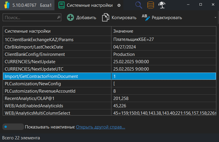The height and width of the screenshot is (142, 219).
Task: Close the Системные настройки tab
Action: tap(119, 5)
